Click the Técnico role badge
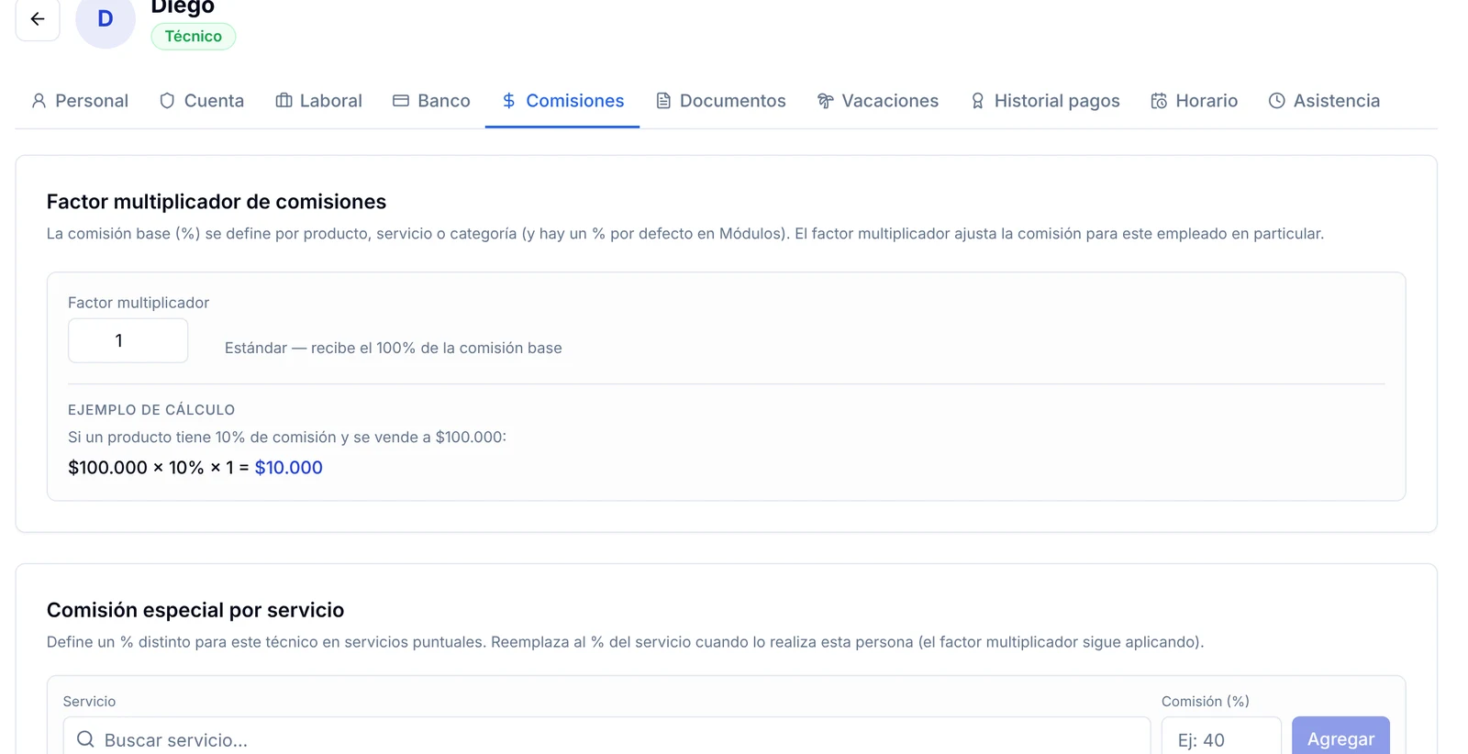This screenshot has height=754, width=1468. [194, 37]
